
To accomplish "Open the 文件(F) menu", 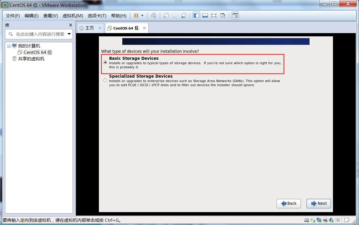I will [x=13, y=16].
